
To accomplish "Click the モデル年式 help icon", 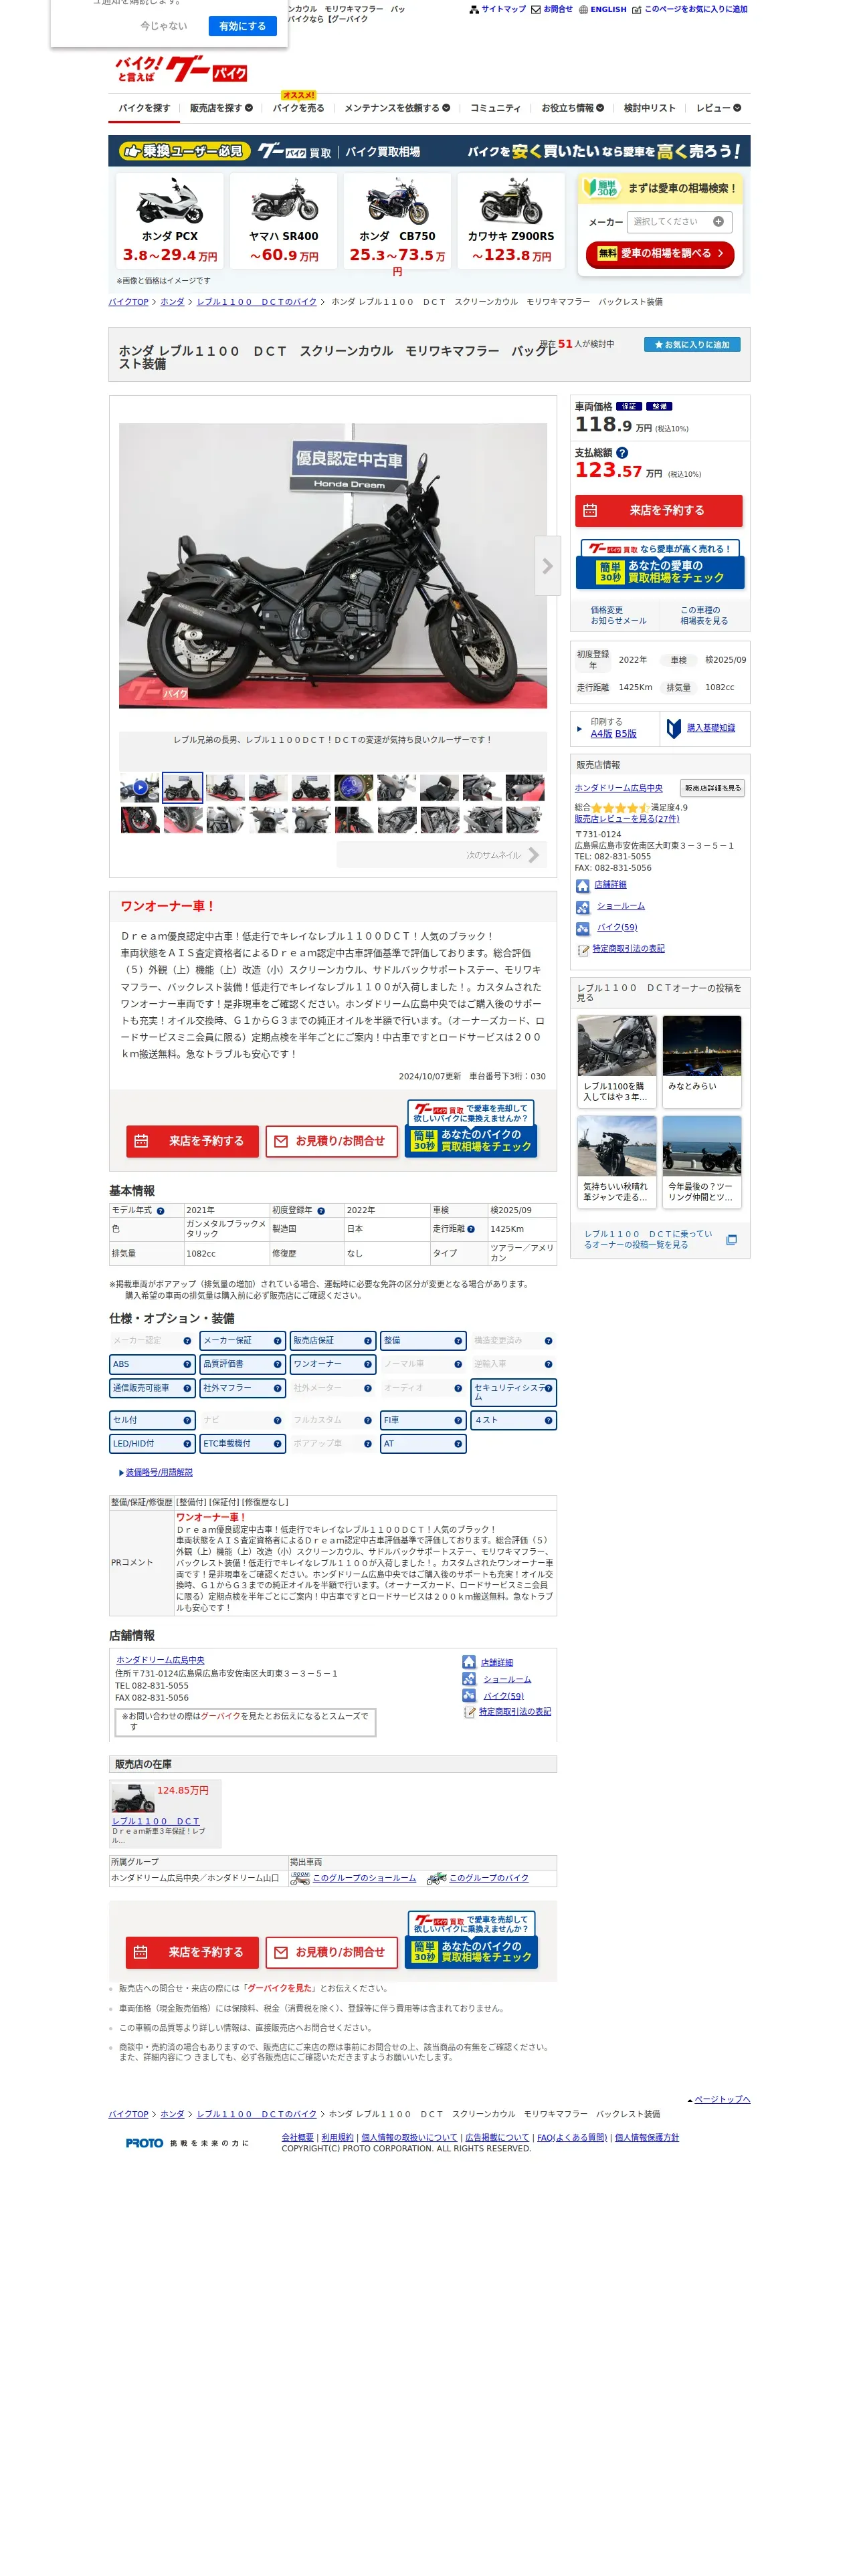I will click(x=160, y=1211).
